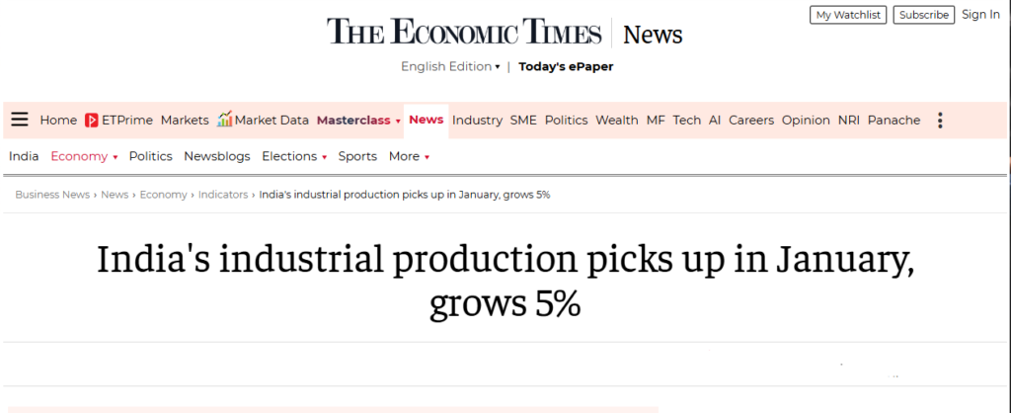Click the Indicators breadcrumb link
This screenshot has height=413, width=1011.
point(223,195)
